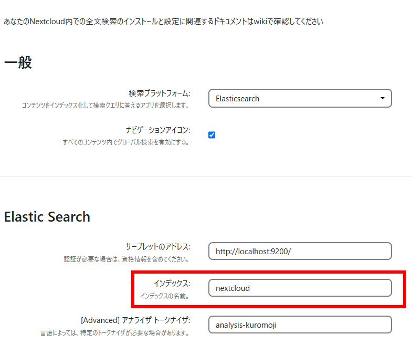Select the Elastic Search section heading
Image resolution: width=412 pixels, height=355 pixels.
point(47,217)
